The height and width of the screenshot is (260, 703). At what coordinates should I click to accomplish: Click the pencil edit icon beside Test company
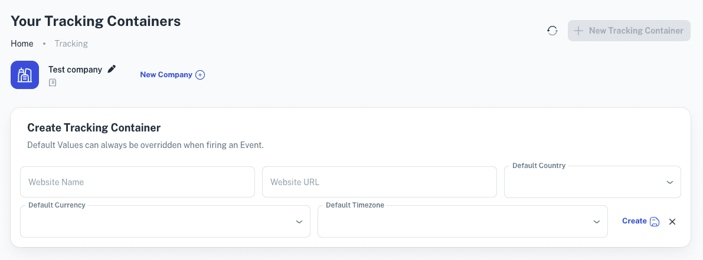112,69
